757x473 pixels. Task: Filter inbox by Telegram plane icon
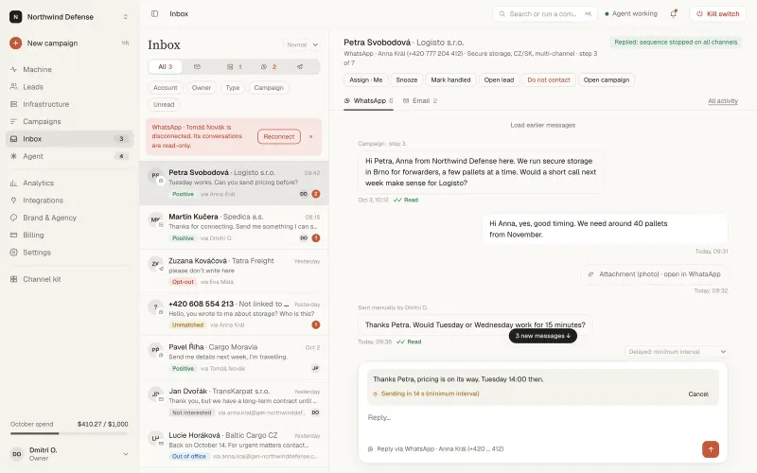[300, 66]
